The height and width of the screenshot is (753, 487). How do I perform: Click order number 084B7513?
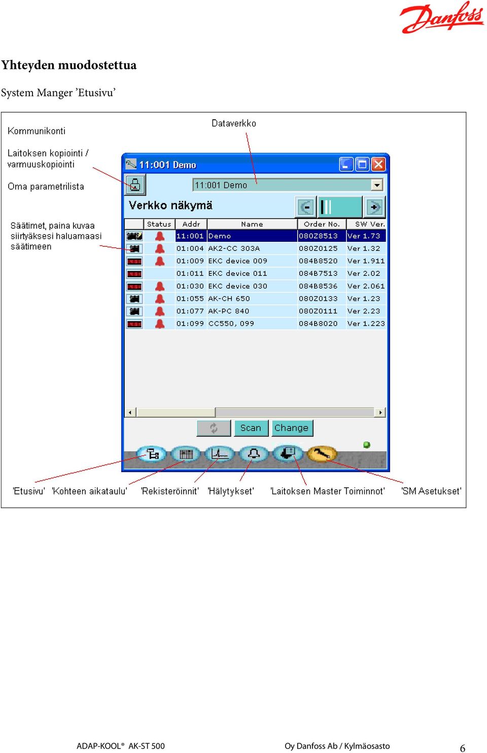318,274
